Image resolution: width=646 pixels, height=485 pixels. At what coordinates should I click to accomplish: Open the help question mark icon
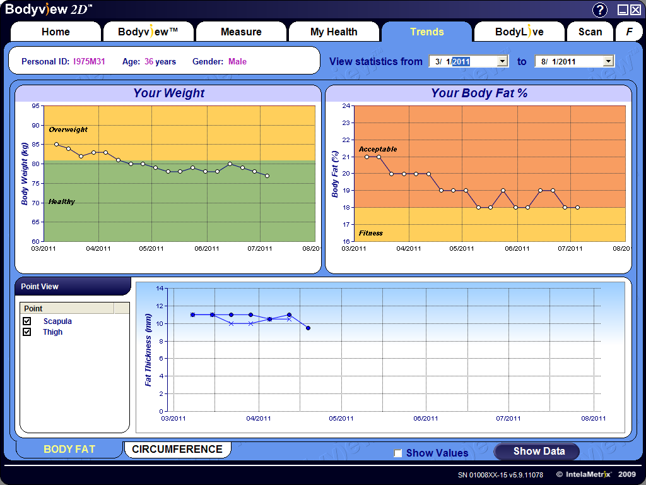pyautogui.click(x=599, y=10)
